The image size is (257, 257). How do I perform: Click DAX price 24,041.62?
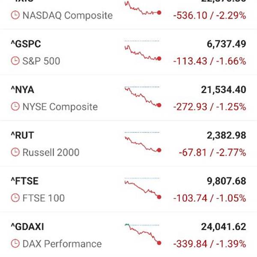[223, 227]
